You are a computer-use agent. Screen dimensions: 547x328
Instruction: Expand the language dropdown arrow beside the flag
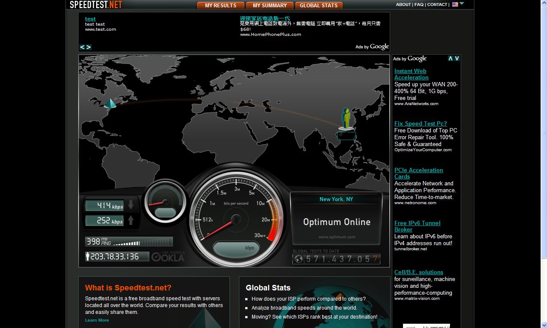click(x=462, y=4)
